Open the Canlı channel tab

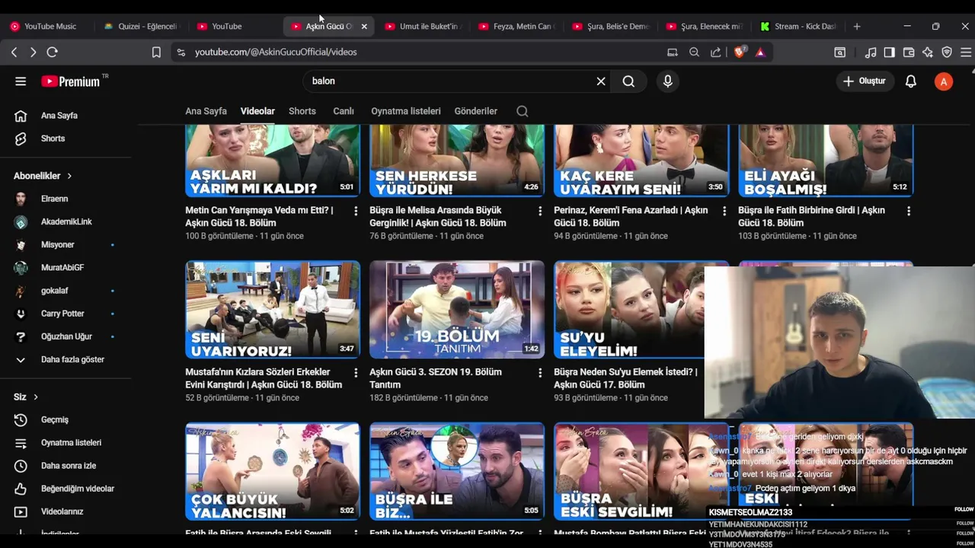pos(344,111)
